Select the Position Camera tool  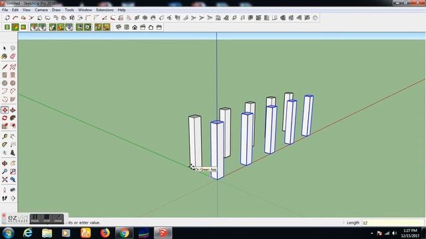(x=5, y=190)
